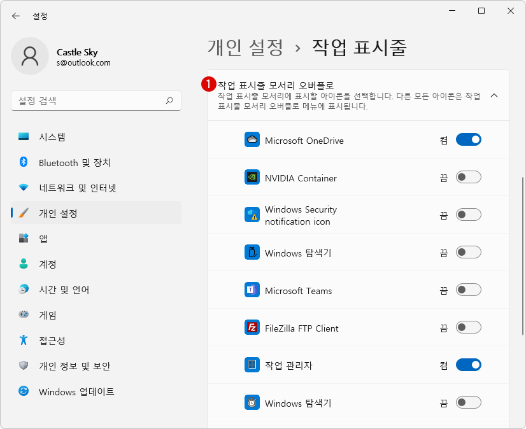Screen dimensions: 526x429
Task: Open 개인 정보 및 보안 category
Action: [x=96, y=366]
